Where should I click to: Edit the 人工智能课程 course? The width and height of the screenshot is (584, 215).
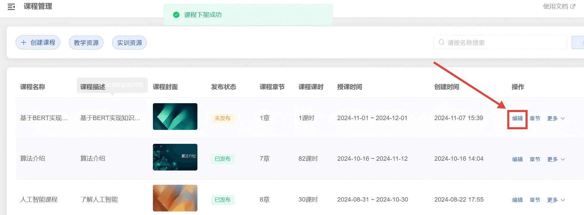pos(517,200)
